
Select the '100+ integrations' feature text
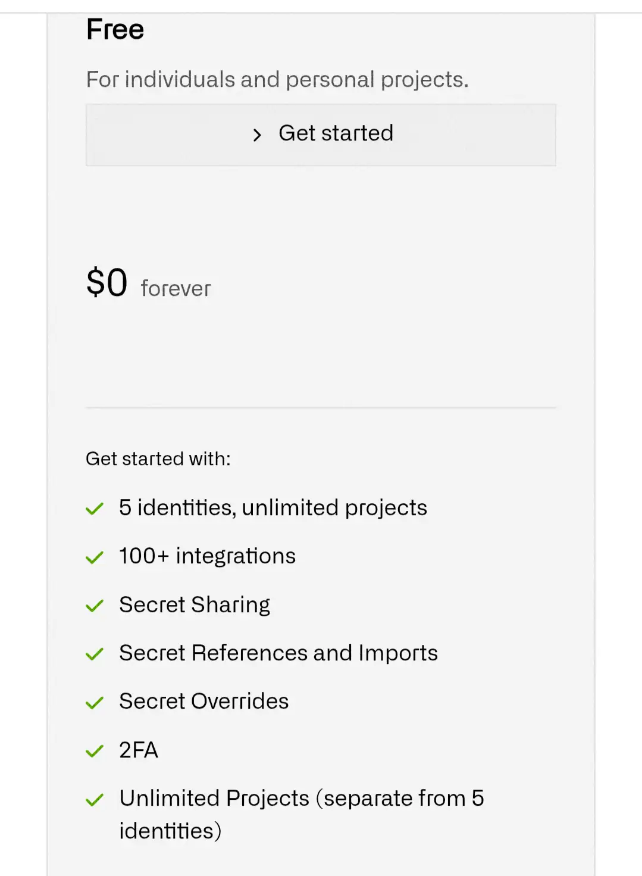click(207, 556)
